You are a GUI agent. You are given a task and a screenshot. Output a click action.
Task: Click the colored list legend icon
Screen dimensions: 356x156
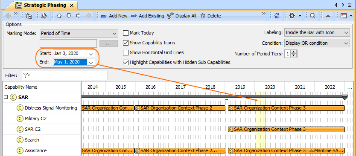point(344,16)
